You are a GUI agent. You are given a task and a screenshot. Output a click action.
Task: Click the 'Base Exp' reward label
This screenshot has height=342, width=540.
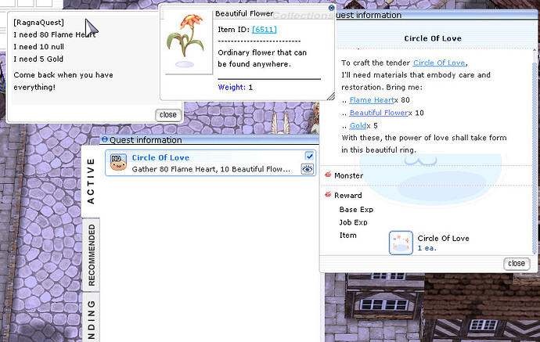356,210
